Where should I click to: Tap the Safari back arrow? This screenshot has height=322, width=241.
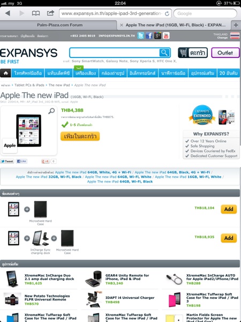click(x=7, y=13)
